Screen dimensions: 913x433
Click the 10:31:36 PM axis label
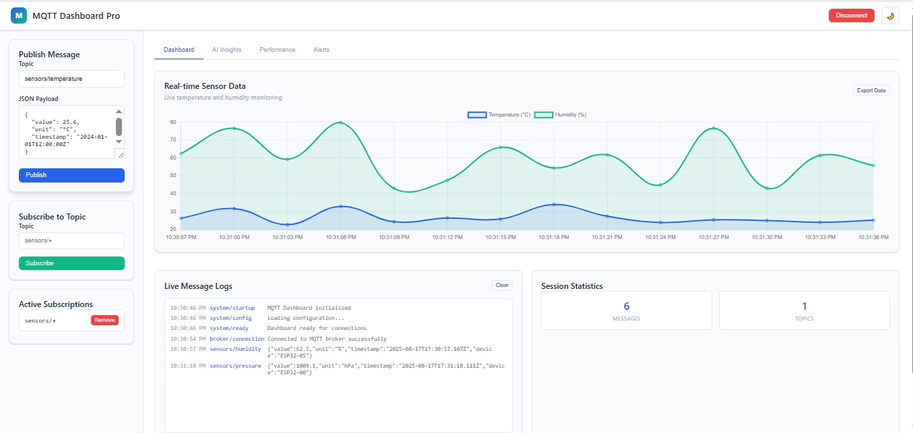(x=873, y=237)
